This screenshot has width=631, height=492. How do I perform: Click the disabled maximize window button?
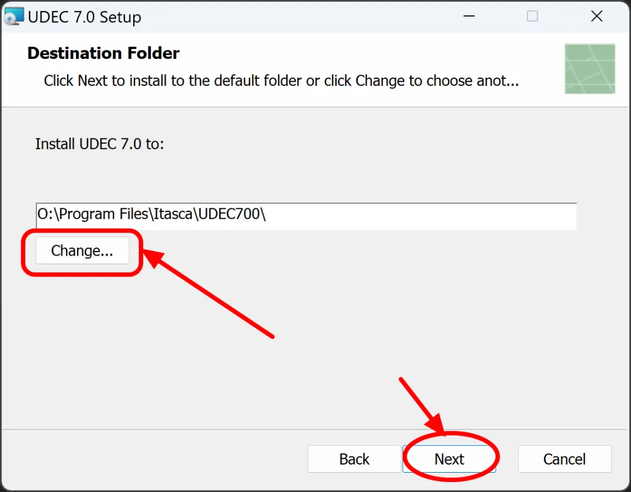pos(532,16)
